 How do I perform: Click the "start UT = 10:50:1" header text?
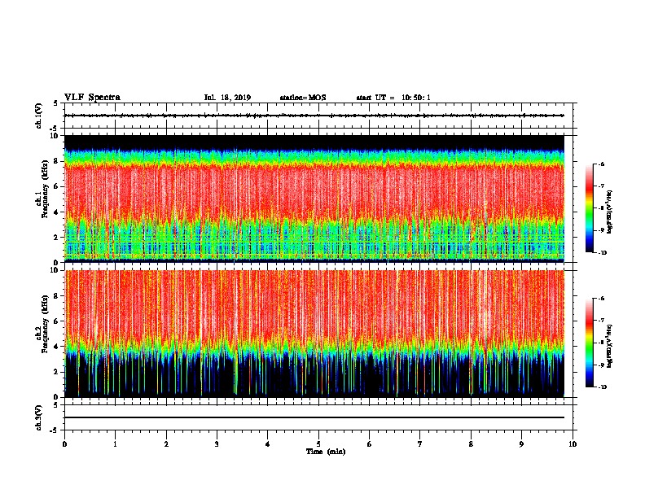(x=393, y=98)
